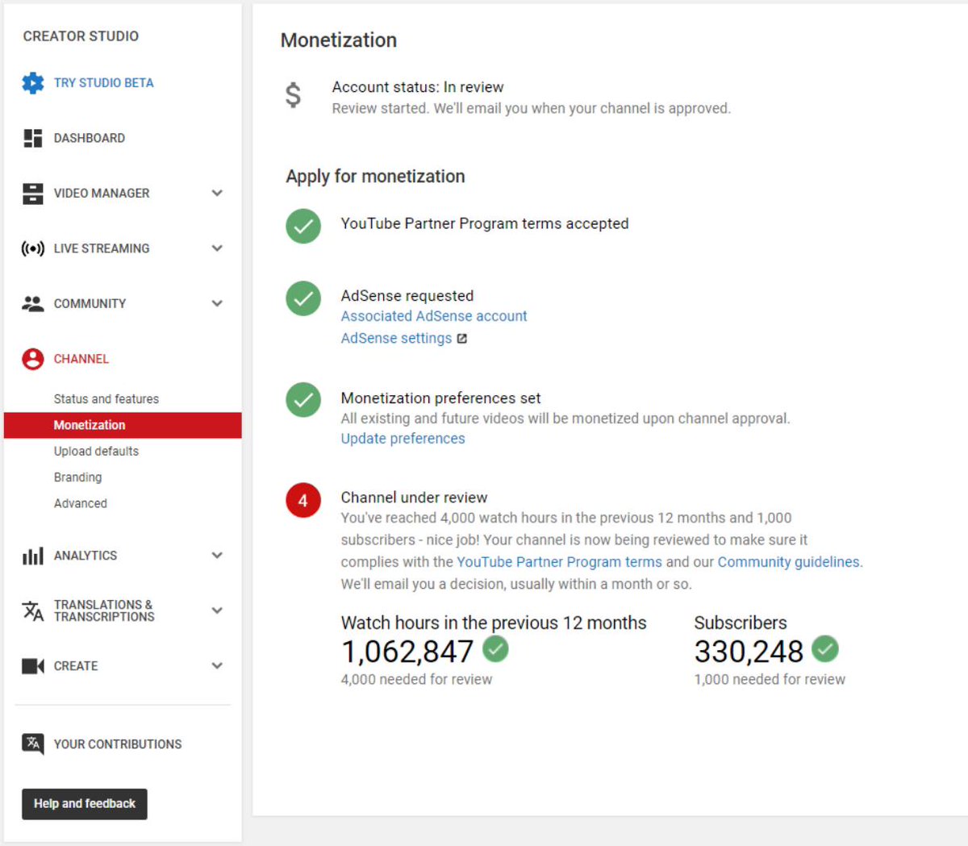This screenshot has width=968, height=846.
Task: Click 'YouTube Partner Program terms accepted' text
Action: (485, 224)
